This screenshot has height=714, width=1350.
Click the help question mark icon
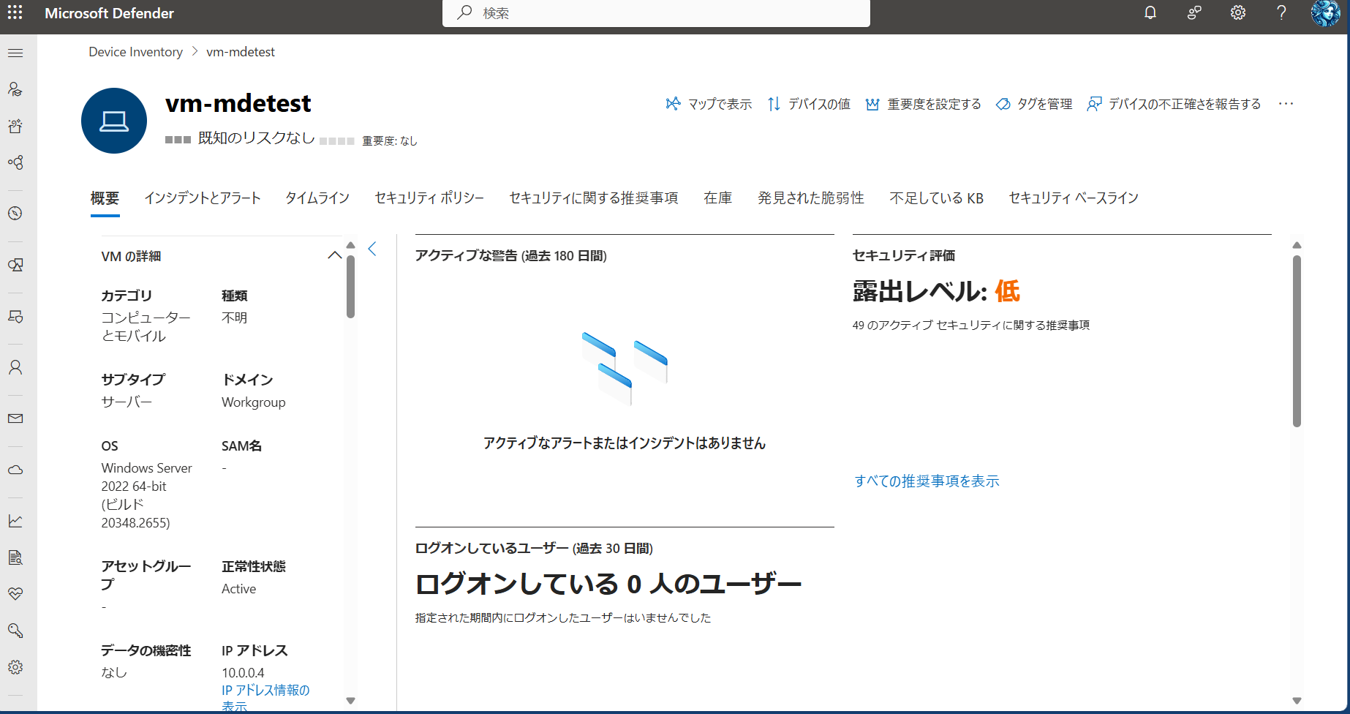[x=1281, y=13]
